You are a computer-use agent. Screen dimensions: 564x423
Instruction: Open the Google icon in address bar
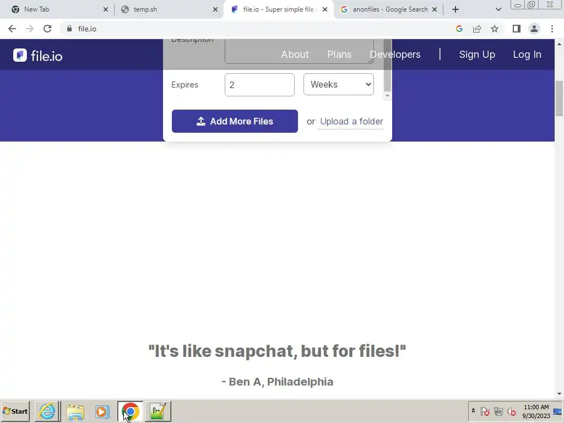pyautogui.click(x=459, y=29)
